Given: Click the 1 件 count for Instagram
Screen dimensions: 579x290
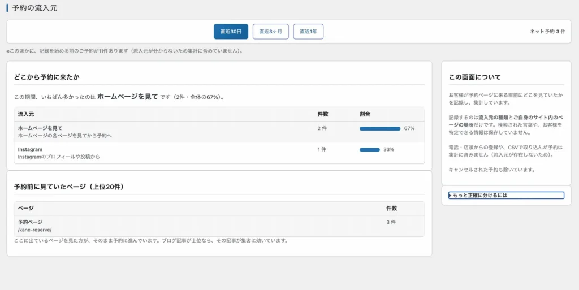Looking at the screenshot, I should (322, 149).
